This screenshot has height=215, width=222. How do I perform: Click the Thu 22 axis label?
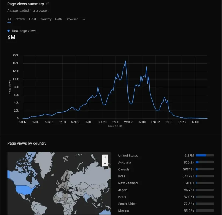coord(155,122)
